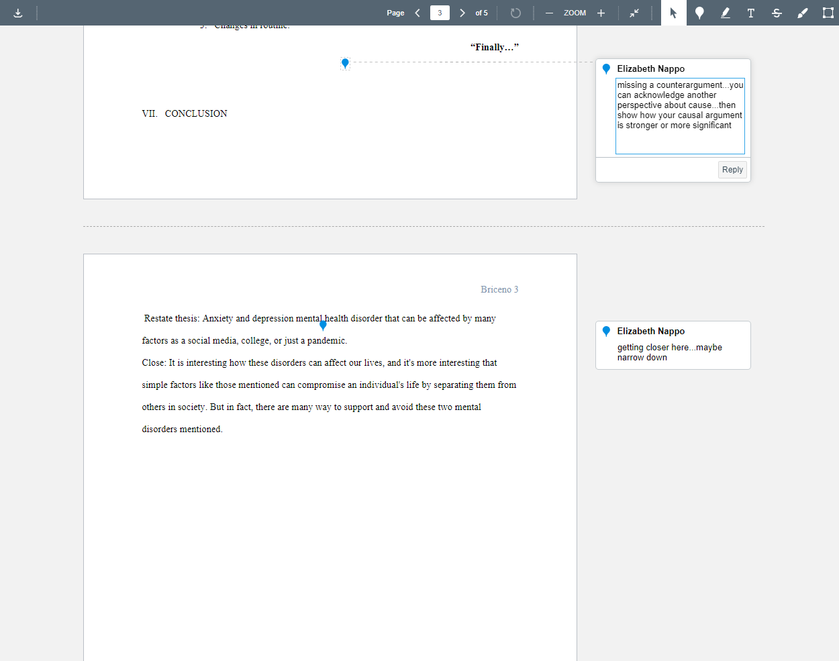Select the area rectangle annotation tool

(828, 13)
